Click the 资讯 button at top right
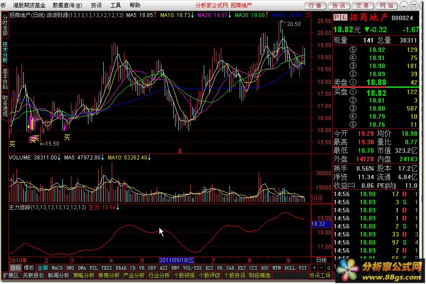 (339, 5)
